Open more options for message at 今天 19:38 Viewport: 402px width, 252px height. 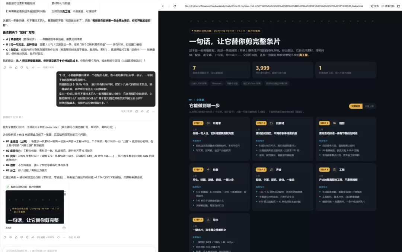[x=153, y=112]
